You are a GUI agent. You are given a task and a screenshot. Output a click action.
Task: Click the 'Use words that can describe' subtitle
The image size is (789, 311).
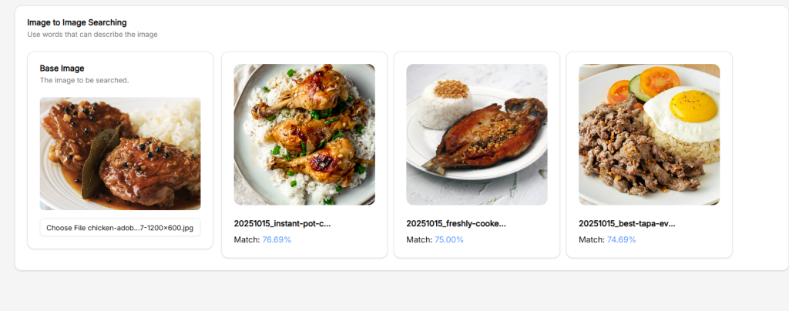92,35
